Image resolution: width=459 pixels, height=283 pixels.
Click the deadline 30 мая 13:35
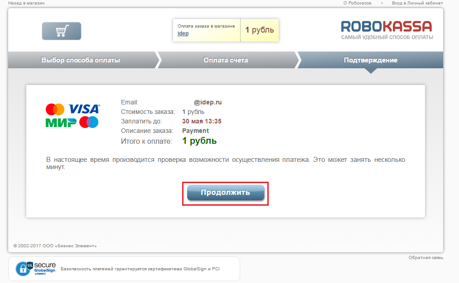(202, 121)
